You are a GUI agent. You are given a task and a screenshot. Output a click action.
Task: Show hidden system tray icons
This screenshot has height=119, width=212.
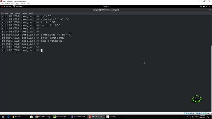(x=188, y=117)
